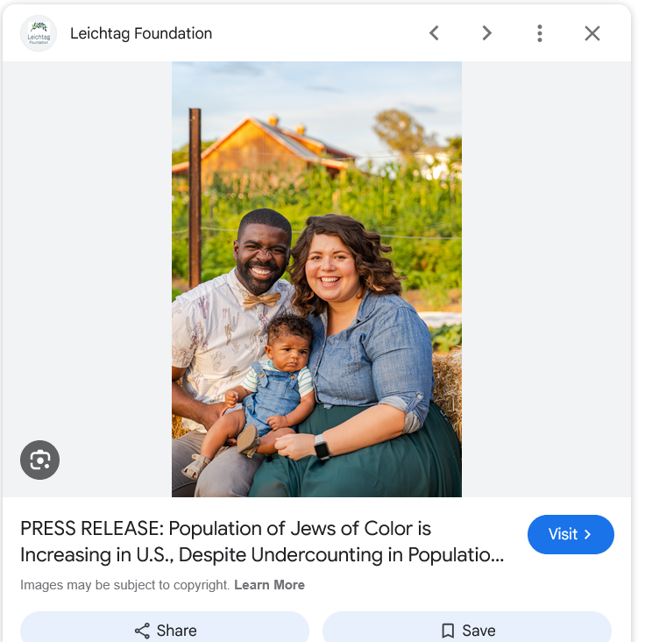Go to the previous image arrow

(435, 33)
